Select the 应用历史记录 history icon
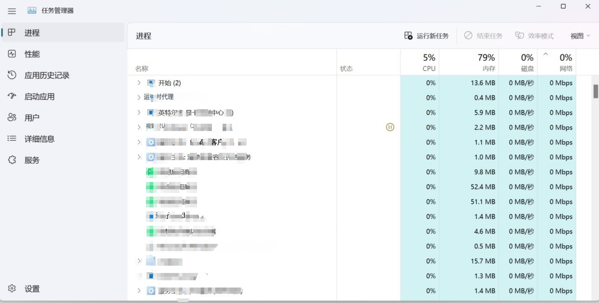Image resolution: width=599 pixels, height=303 pixels. 12,75
